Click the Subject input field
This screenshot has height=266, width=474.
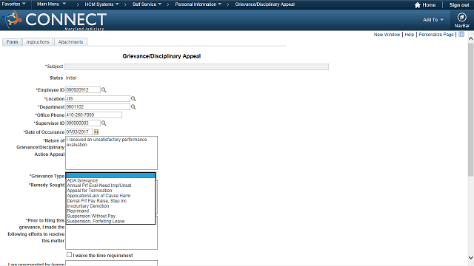tap(196, 66)
